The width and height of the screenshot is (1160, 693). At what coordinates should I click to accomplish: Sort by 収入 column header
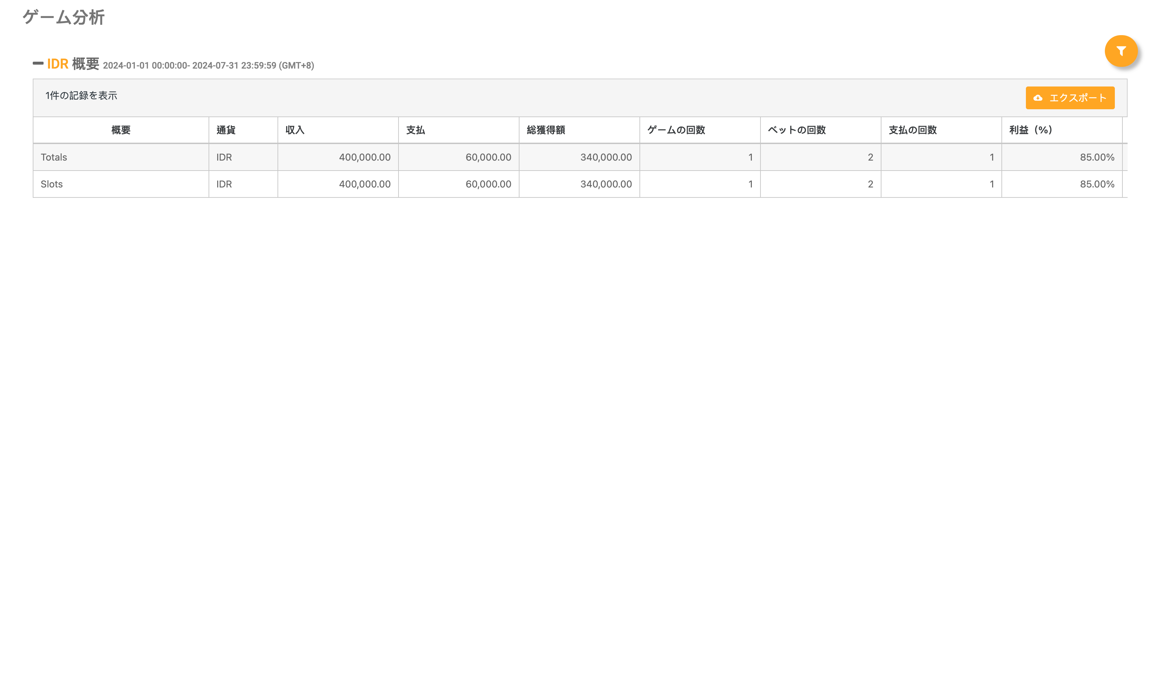295,130
